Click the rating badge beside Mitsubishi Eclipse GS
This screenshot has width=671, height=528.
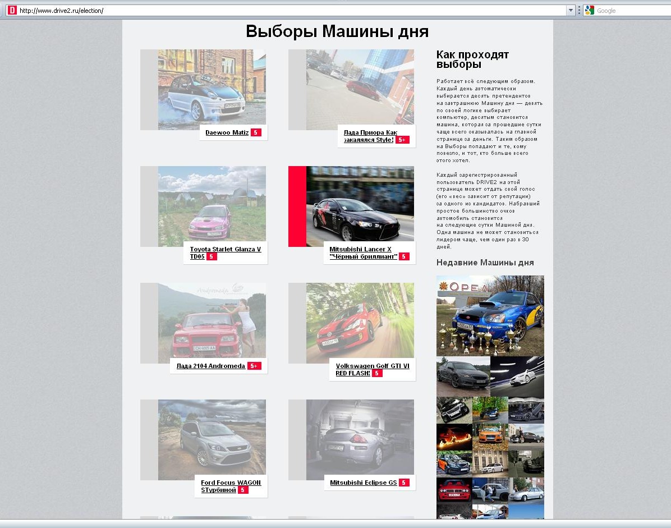[x=404, y=483]
